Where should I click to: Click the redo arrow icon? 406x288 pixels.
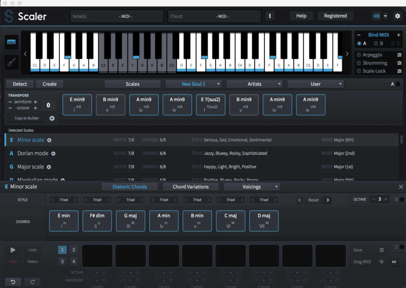33,282
